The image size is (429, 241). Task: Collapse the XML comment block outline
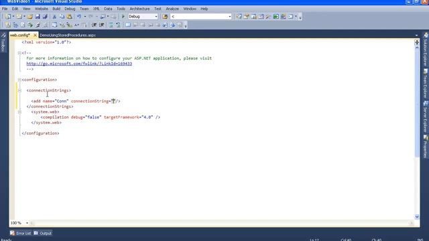click(x=19, y=53)
